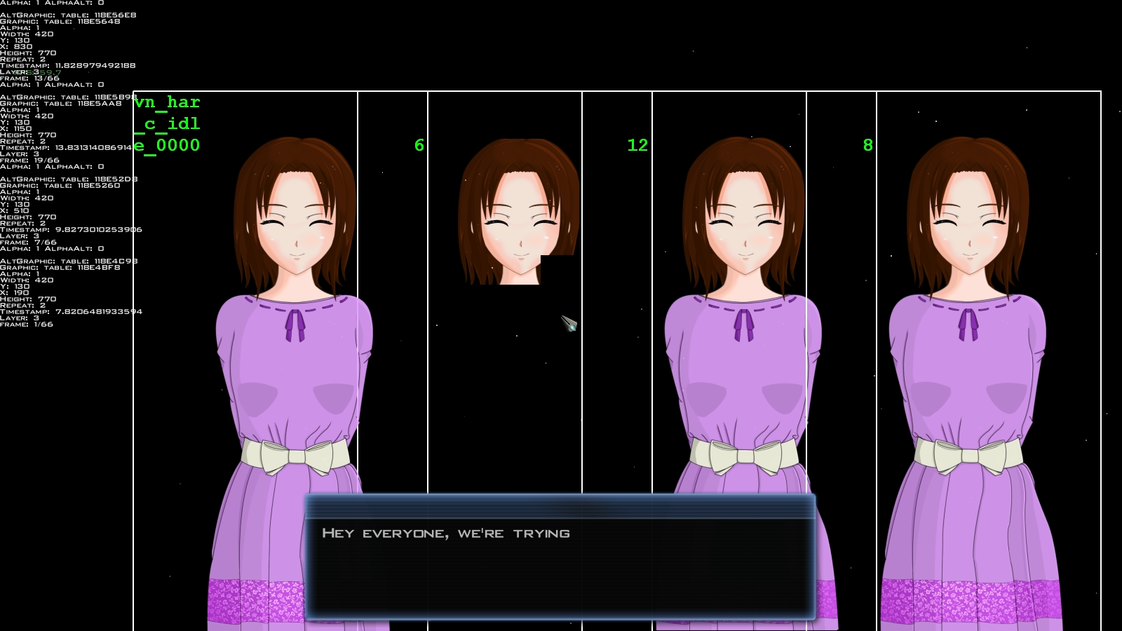Click debug line "AltGraphic: table: 118E56E8"

pyautogui.click(x=68, y=15)
